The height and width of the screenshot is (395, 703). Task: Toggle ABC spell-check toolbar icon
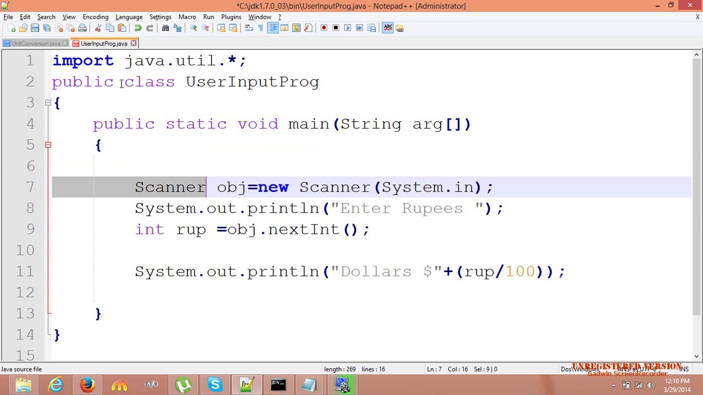388,28
